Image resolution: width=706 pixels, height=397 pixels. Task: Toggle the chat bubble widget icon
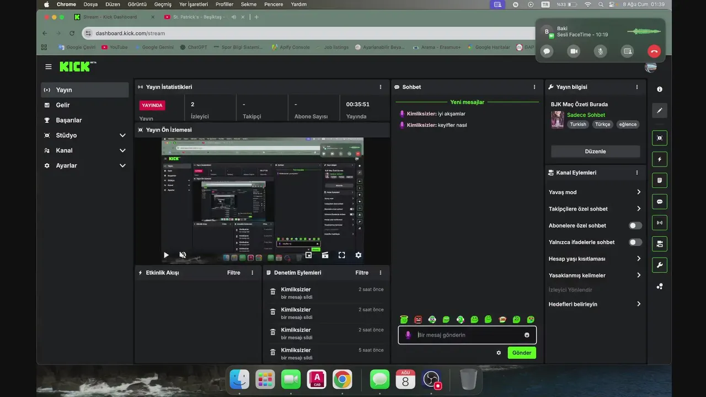click(x=660, y=202)
